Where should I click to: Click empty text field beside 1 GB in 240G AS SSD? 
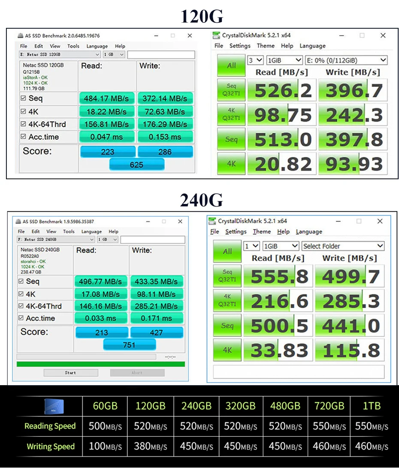coord(153,239)
